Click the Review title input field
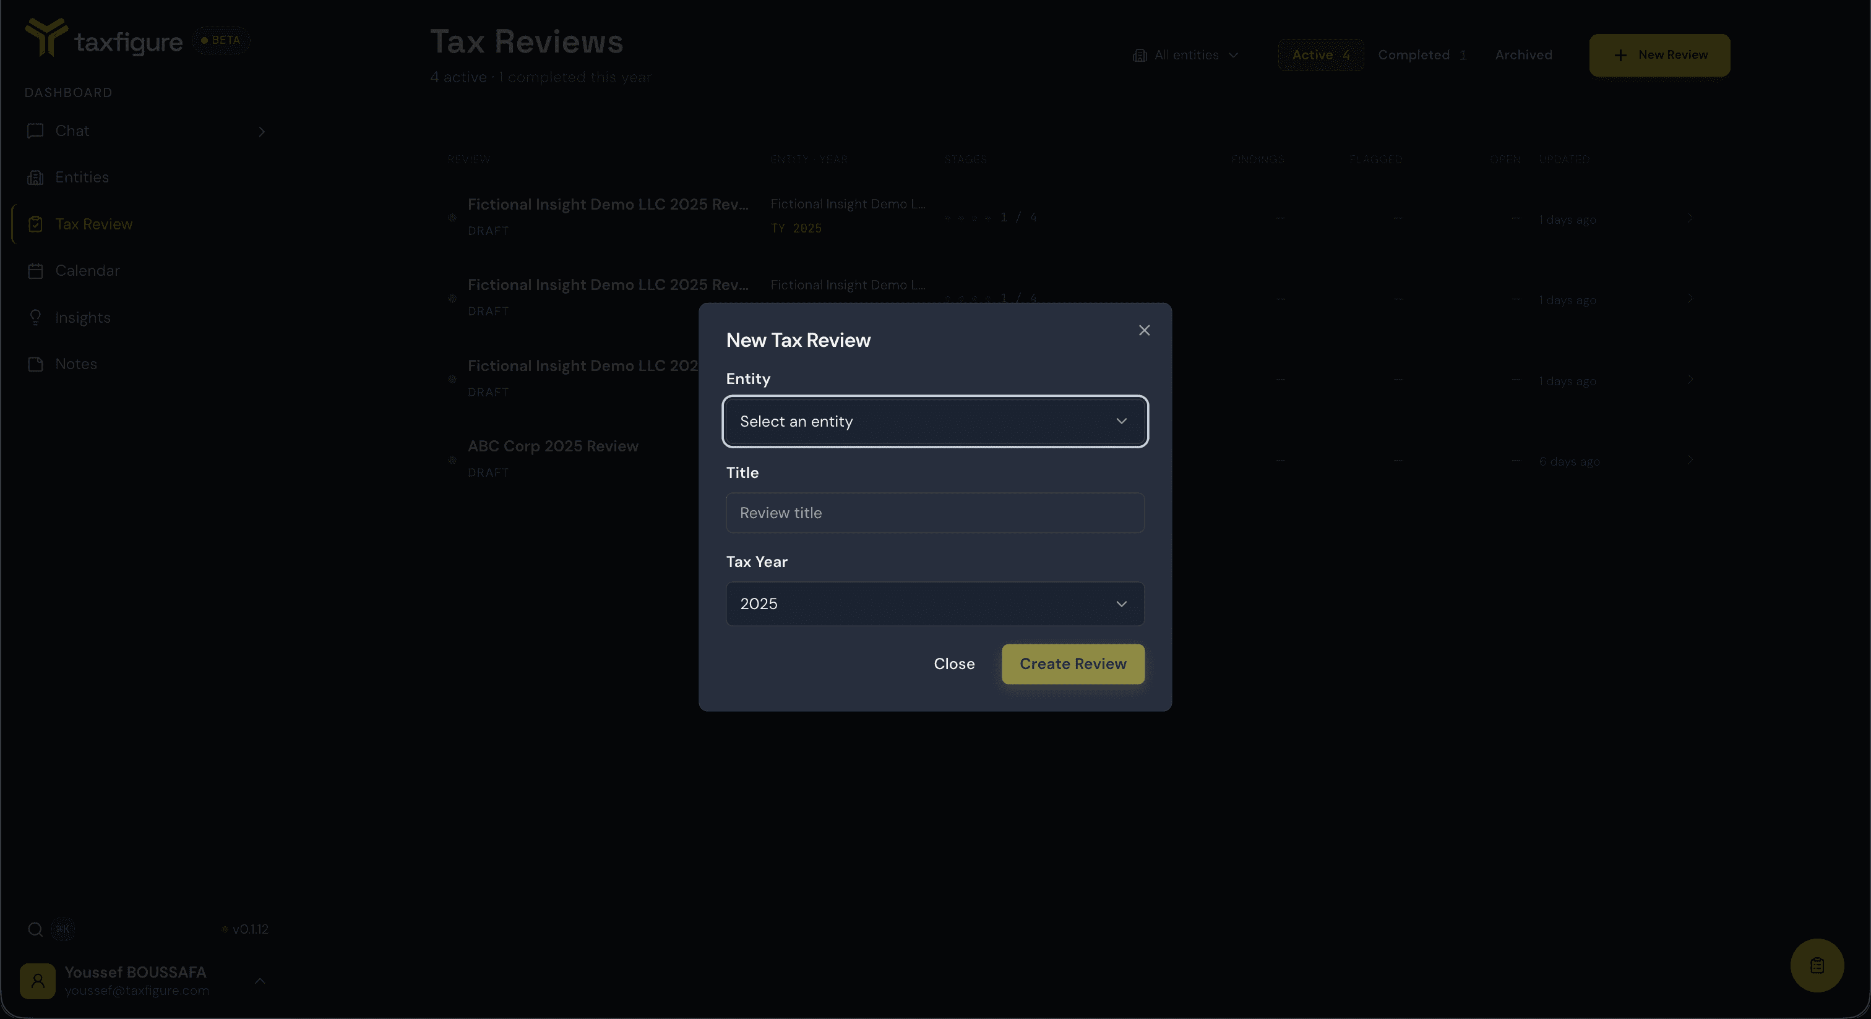1871x1019 pixels. point(935,513)
